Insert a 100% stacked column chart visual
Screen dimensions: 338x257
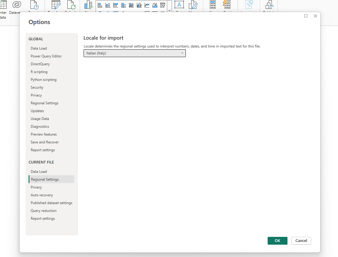pos(131,5)
